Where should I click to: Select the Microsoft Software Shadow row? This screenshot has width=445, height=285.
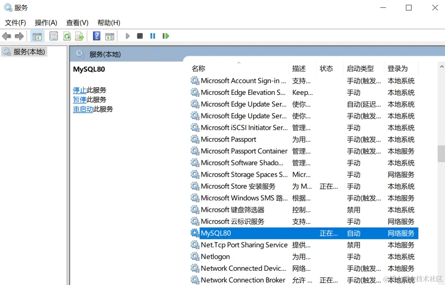click(304, 163)
